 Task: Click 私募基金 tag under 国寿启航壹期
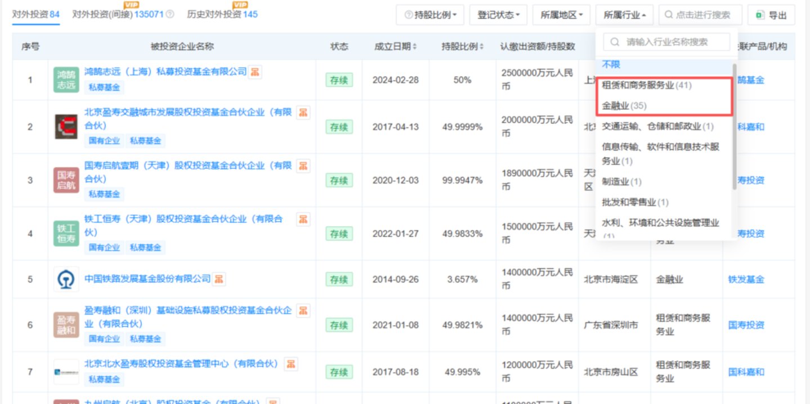point(104,194)
